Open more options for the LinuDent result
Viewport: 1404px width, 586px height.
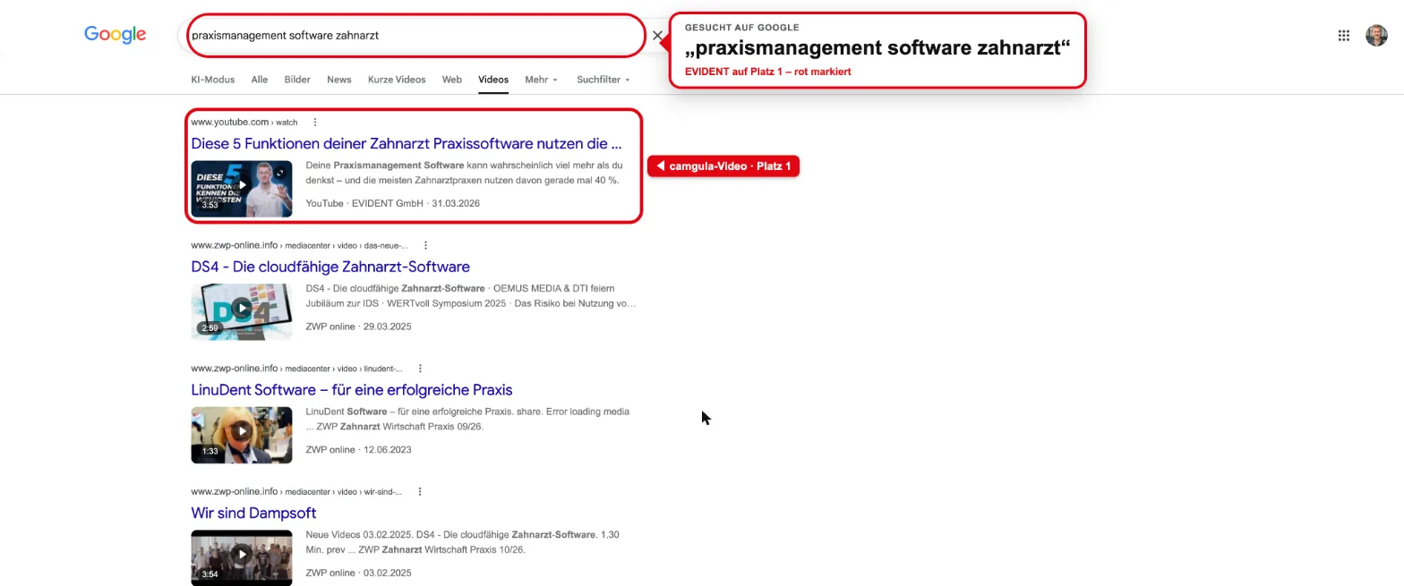pyautogui.click(x=420, y=368)
